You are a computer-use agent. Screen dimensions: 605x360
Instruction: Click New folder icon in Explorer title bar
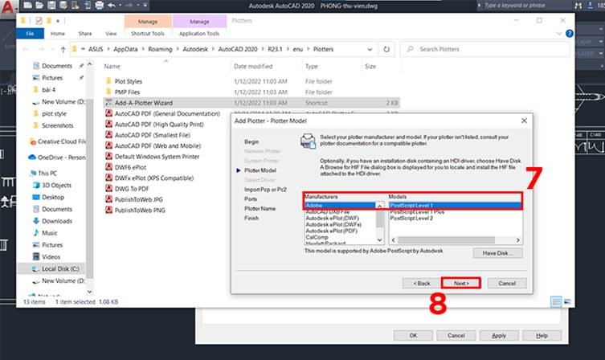tap(49, 20)
